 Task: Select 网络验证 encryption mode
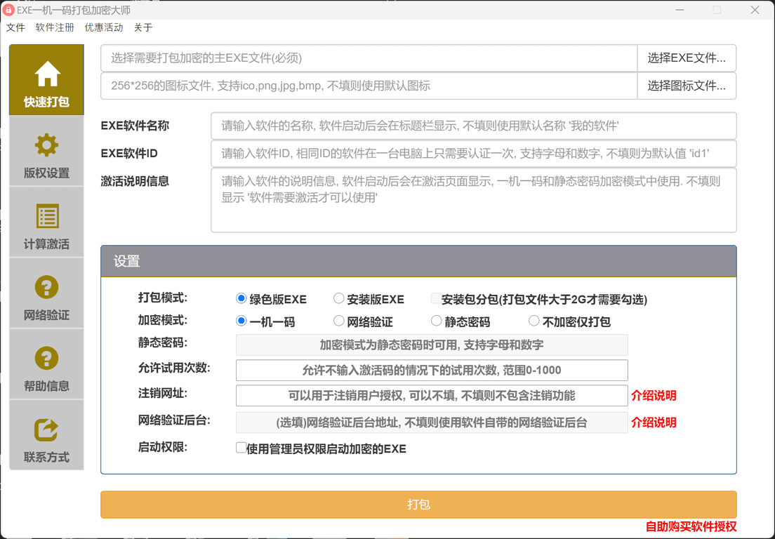(x=339, y=321)
